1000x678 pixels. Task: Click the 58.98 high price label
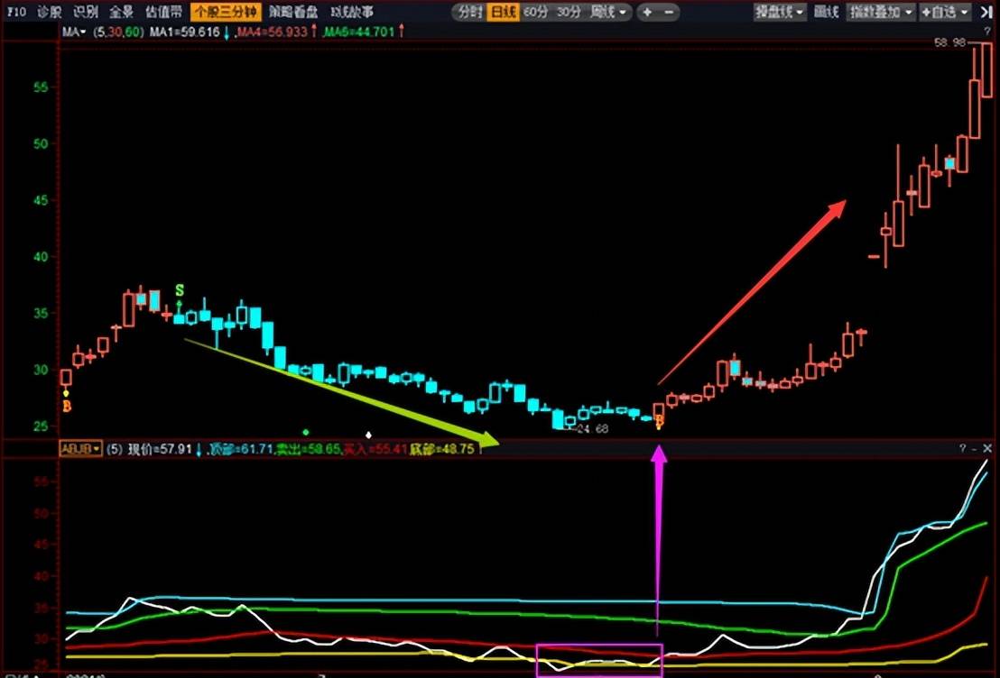tap(950, 42)
